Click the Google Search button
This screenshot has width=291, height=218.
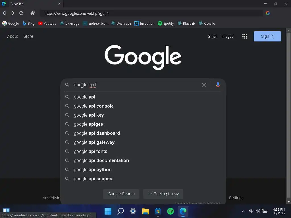click(x=121, y=194)
